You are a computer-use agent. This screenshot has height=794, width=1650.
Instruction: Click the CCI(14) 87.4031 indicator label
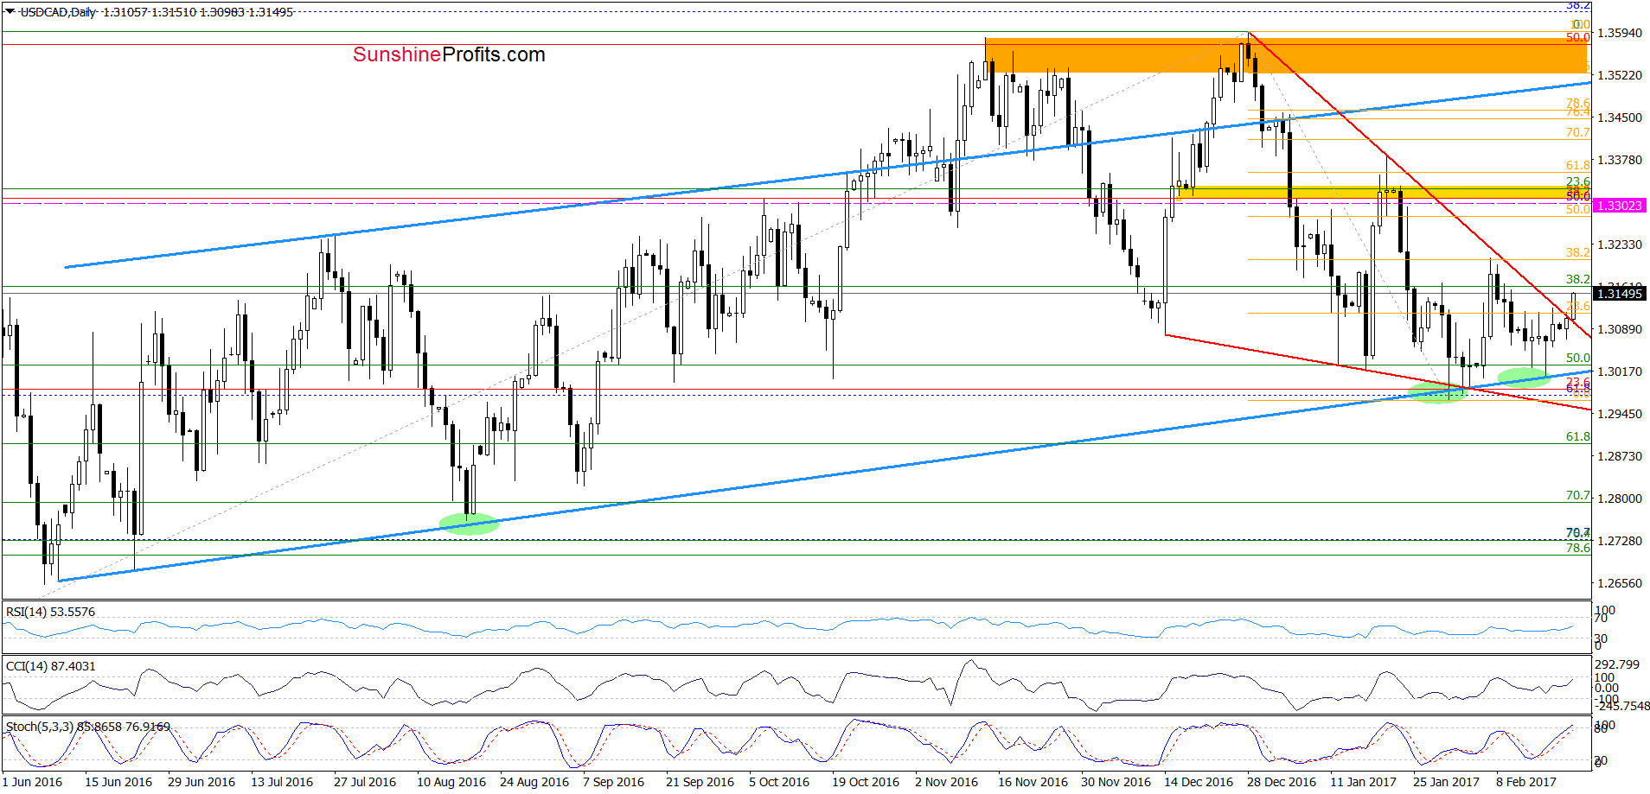pyautogui.click(x=50, y=666)
